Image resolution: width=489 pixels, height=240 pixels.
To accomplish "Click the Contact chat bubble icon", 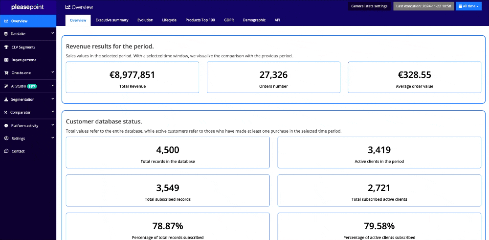I will coord(6,151).
